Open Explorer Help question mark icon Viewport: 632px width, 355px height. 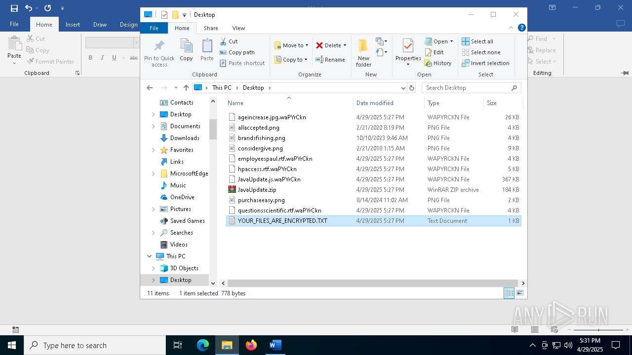(x=521, y=28)
